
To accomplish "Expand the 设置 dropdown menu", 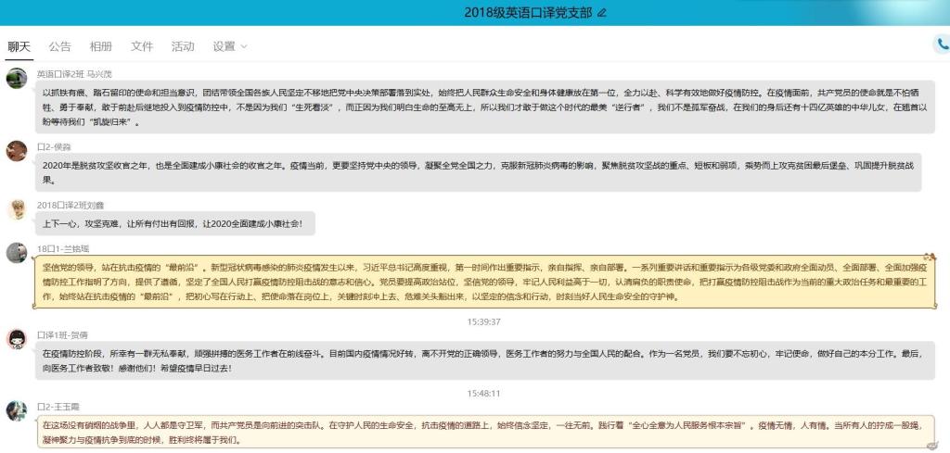I will tap(229, 46).
